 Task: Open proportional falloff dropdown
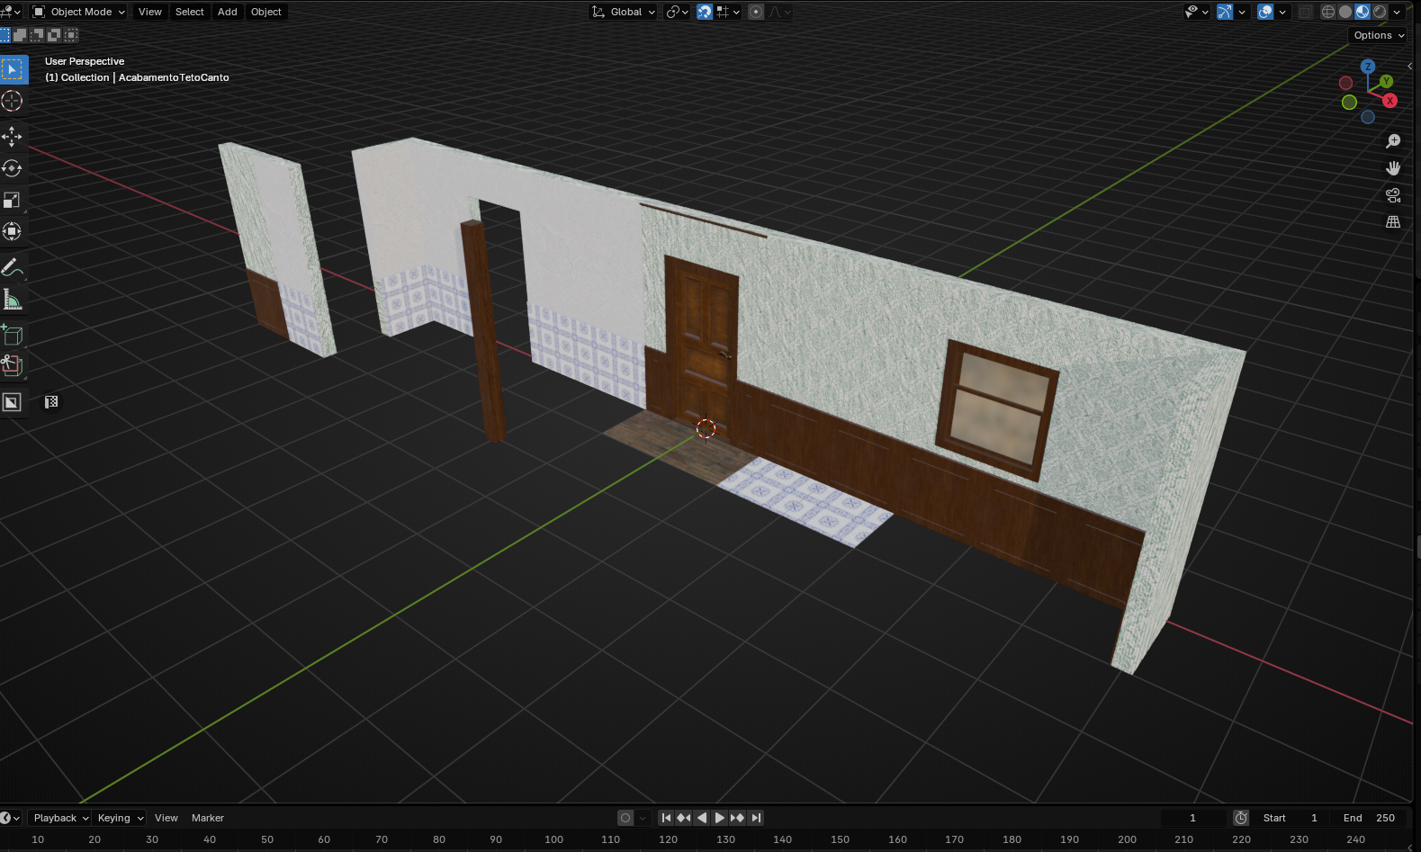[x=779, y=12]
